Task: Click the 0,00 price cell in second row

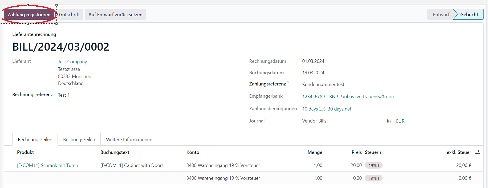Action: pos(357,178)
